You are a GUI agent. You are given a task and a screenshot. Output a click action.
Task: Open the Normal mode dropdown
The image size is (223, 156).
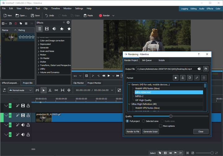[20, 90]
